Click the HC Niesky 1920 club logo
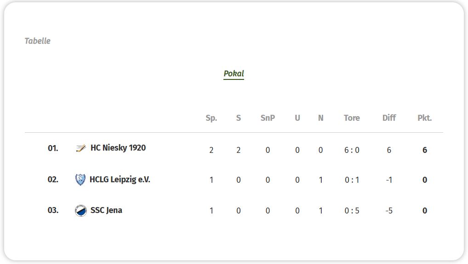Image resolution: width=468 pixels, height=264 pixels. click(x=80, y=148)
